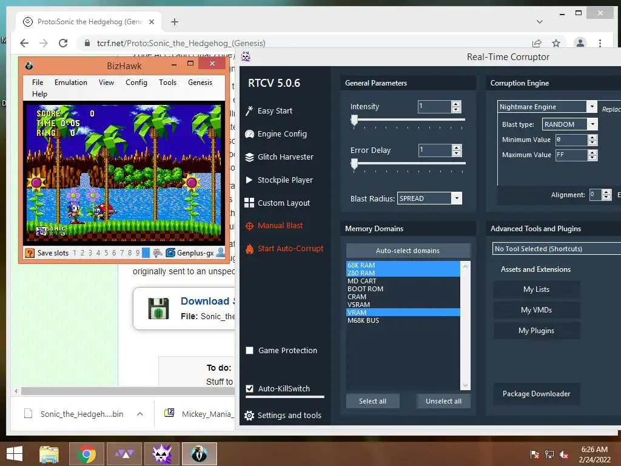Open Easy Start in RTCV sidebar
The width and height of the screenshot is (621, 466).
click(x=269, y=111)
